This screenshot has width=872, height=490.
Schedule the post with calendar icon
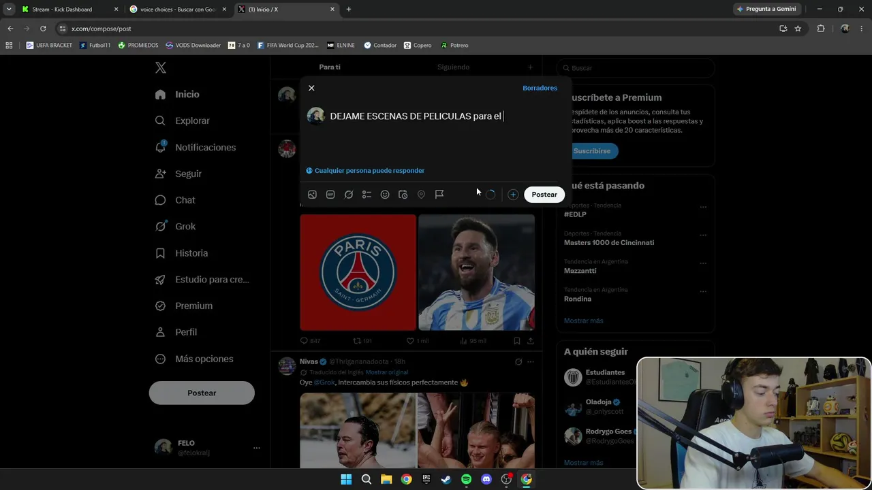[403, 195]
